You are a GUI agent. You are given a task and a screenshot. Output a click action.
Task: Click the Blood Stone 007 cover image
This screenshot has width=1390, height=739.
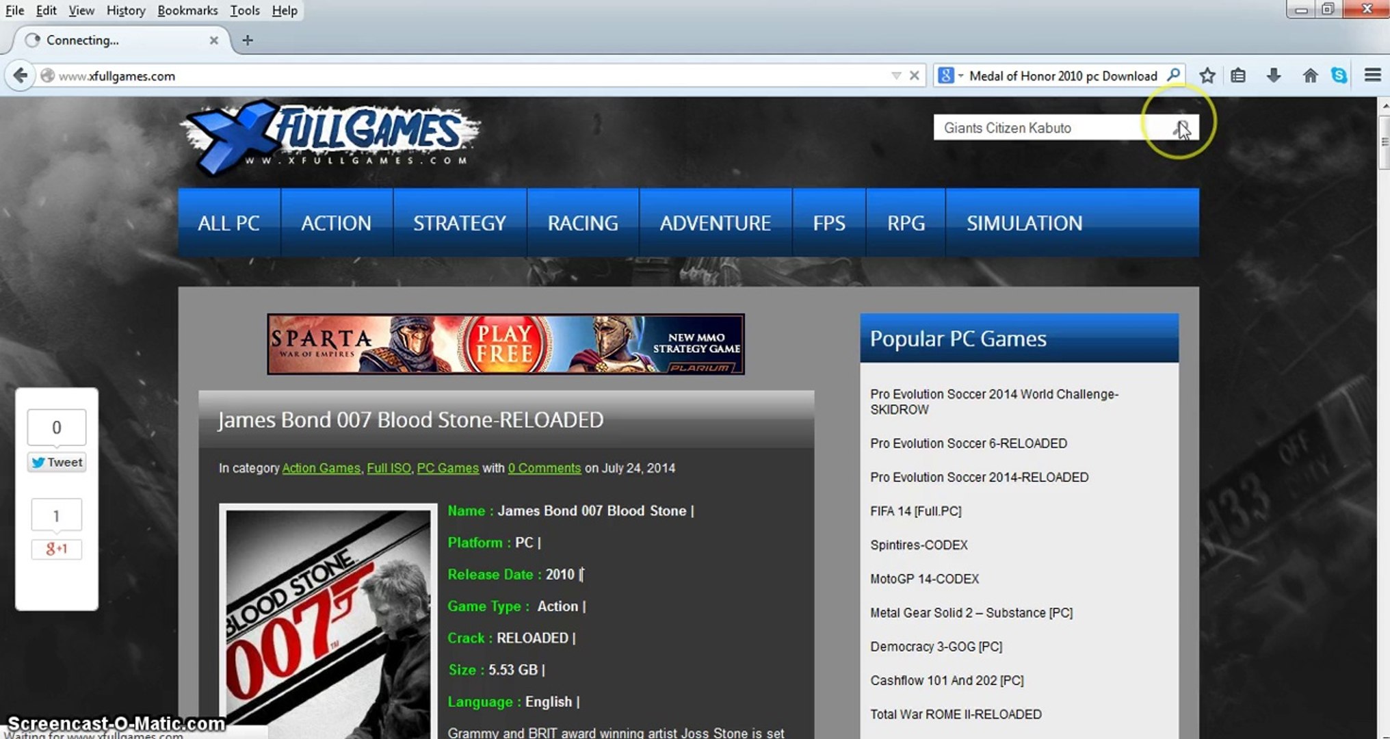pyautogui.click(x=328, y=621)
